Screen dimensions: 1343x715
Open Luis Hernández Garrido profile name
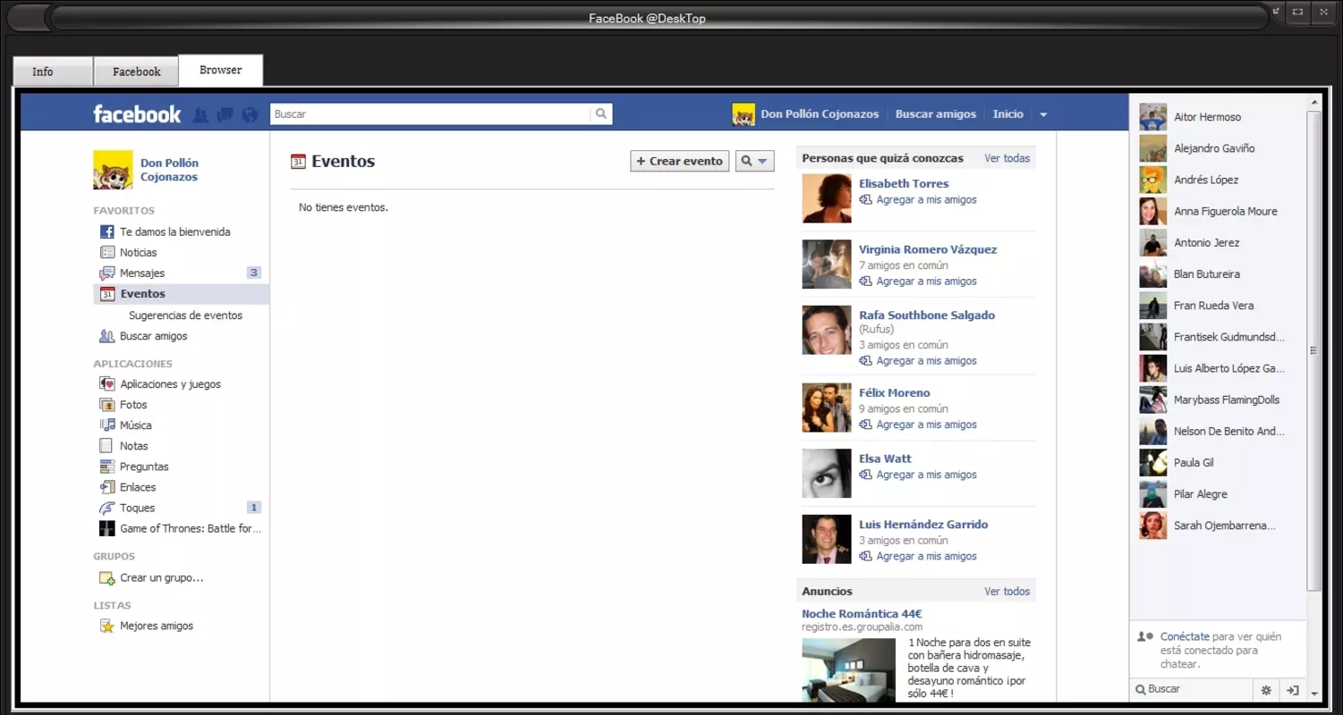[x=923, y=525]
